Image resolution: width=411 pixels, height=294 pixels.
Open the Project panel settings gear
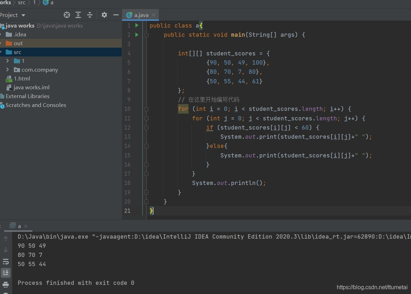(x=104, y=15)
